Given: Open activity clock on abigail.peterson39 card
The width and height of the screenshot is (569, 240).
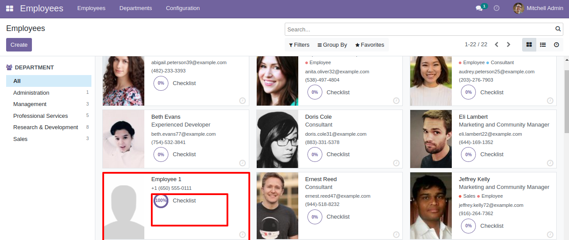Looking at the screenshot, I should (x=243, y=100).
